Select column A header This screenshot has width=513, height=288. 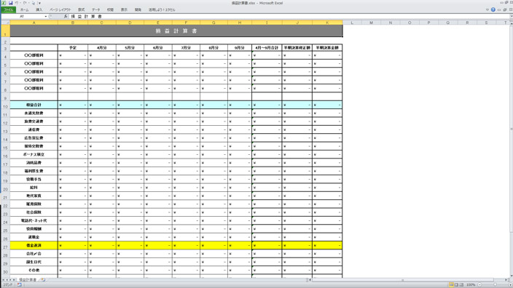tap(34, 23)
